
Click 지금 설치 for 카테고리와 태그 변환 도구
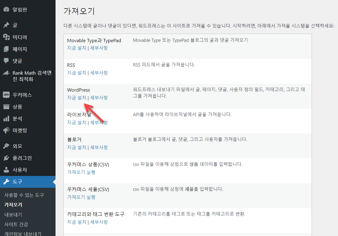(76, 222)
